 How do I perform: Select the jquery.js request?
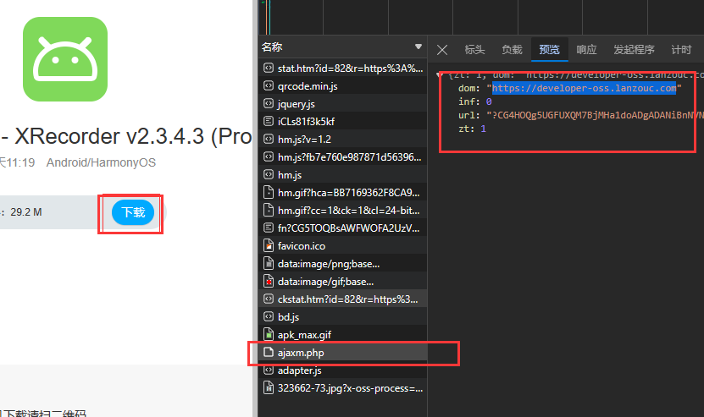343,104
